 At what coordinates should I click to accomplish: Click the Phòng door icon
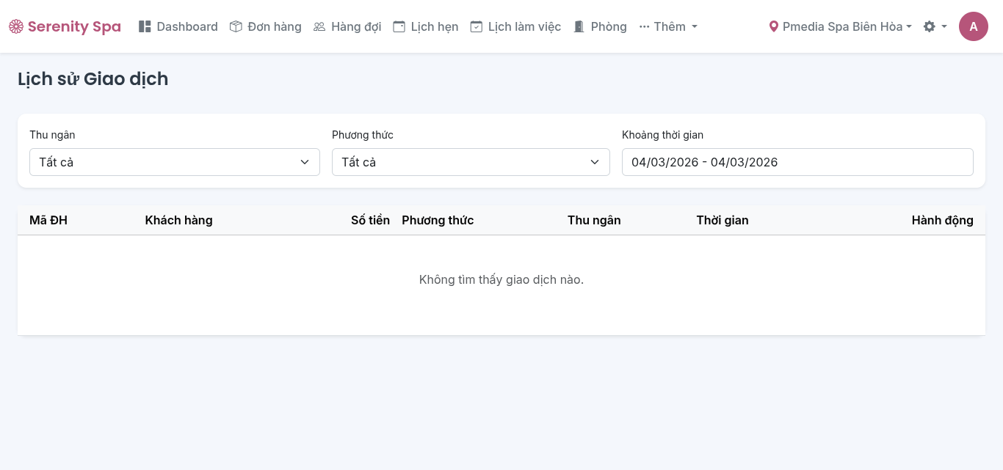pyautogui.click(x=579, y=26)
